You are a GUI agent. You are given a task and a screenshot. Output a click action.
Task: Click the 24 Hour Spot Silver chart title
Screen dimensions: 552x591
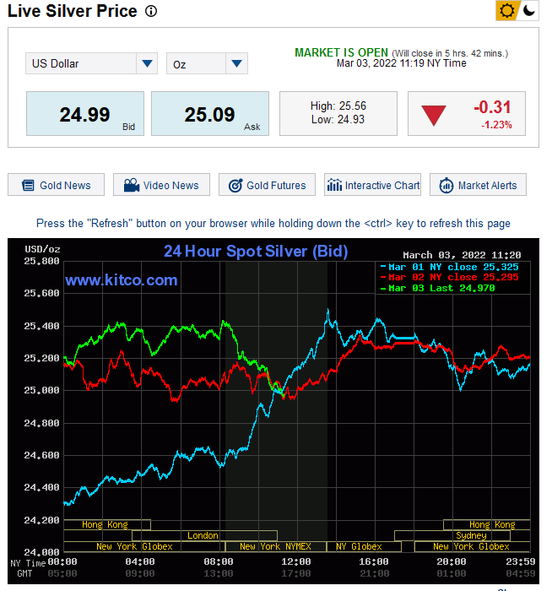256,252
